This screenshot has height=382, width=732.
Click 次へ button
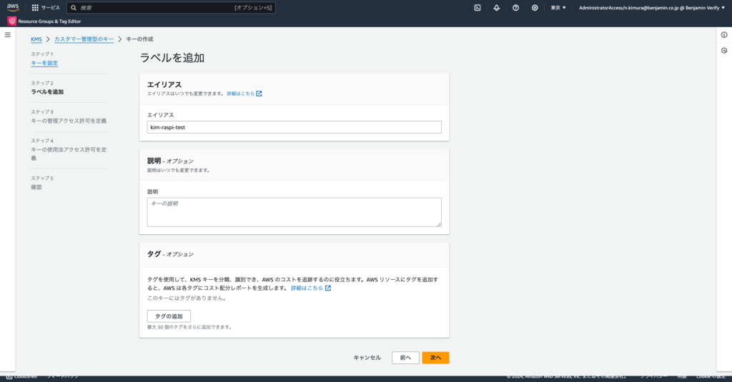point(435,358)
